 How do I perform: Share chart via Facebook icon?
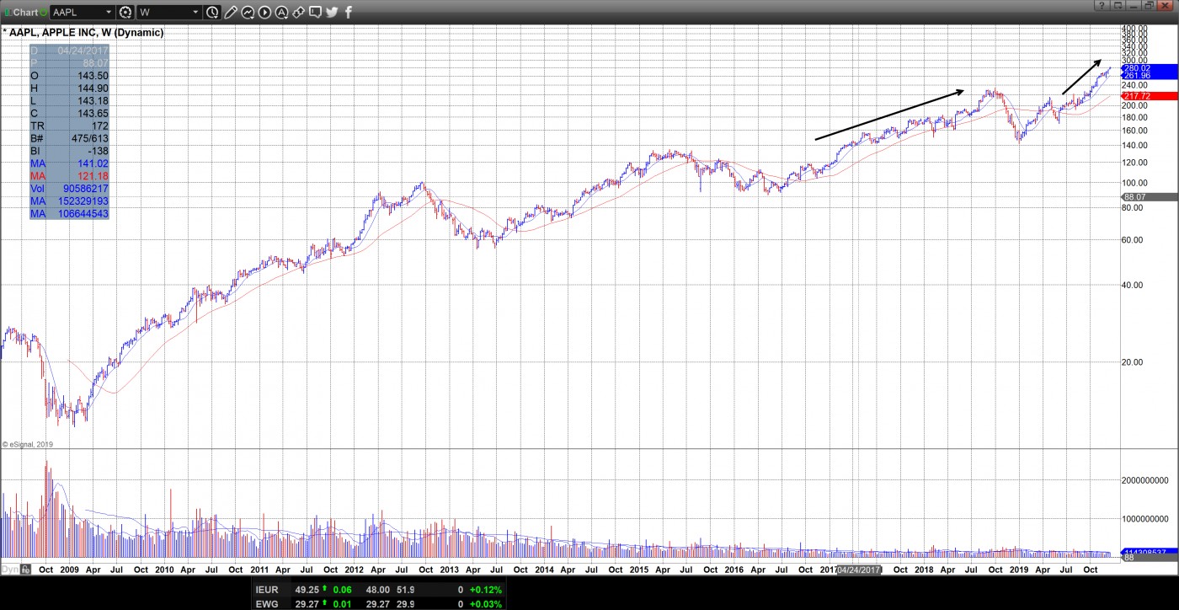click(349, 12)
